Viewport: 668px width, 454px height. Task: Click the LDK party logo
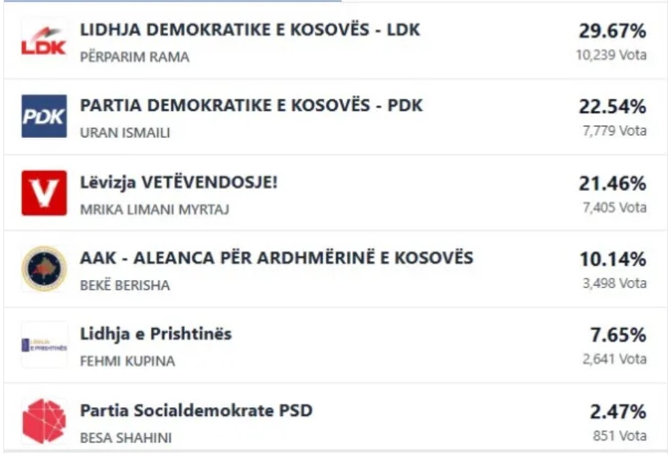click(x=44, y=41)
